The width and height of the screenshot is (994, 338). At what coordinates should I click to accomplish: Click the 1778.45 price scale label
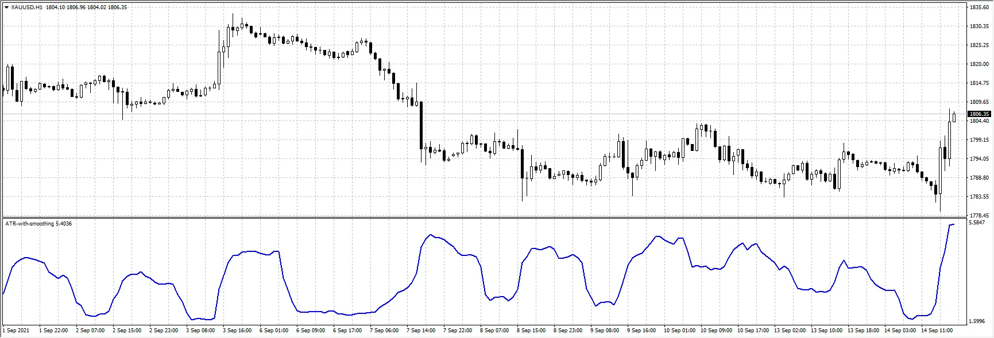point(979,216)
